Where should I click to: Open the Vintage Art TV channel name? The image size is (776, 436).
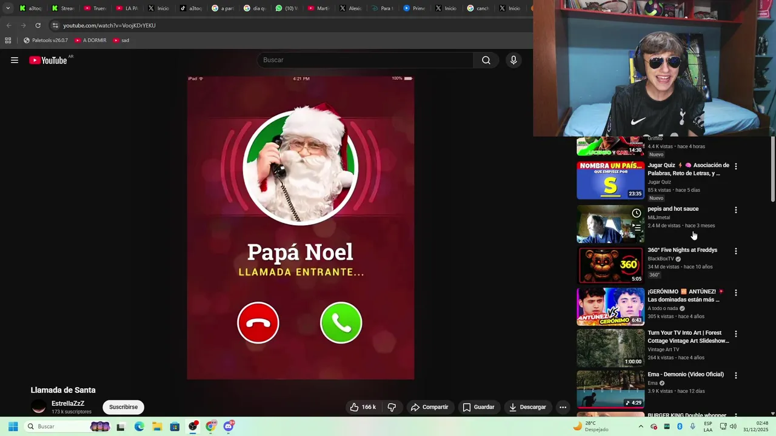[x=663, y=349]
